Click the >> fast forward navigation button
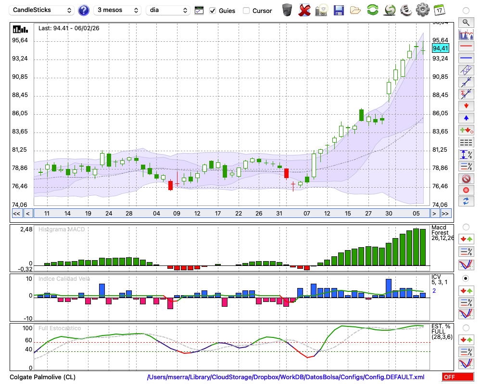Viewport: 481px width, 384px height. tap(445, 214)
